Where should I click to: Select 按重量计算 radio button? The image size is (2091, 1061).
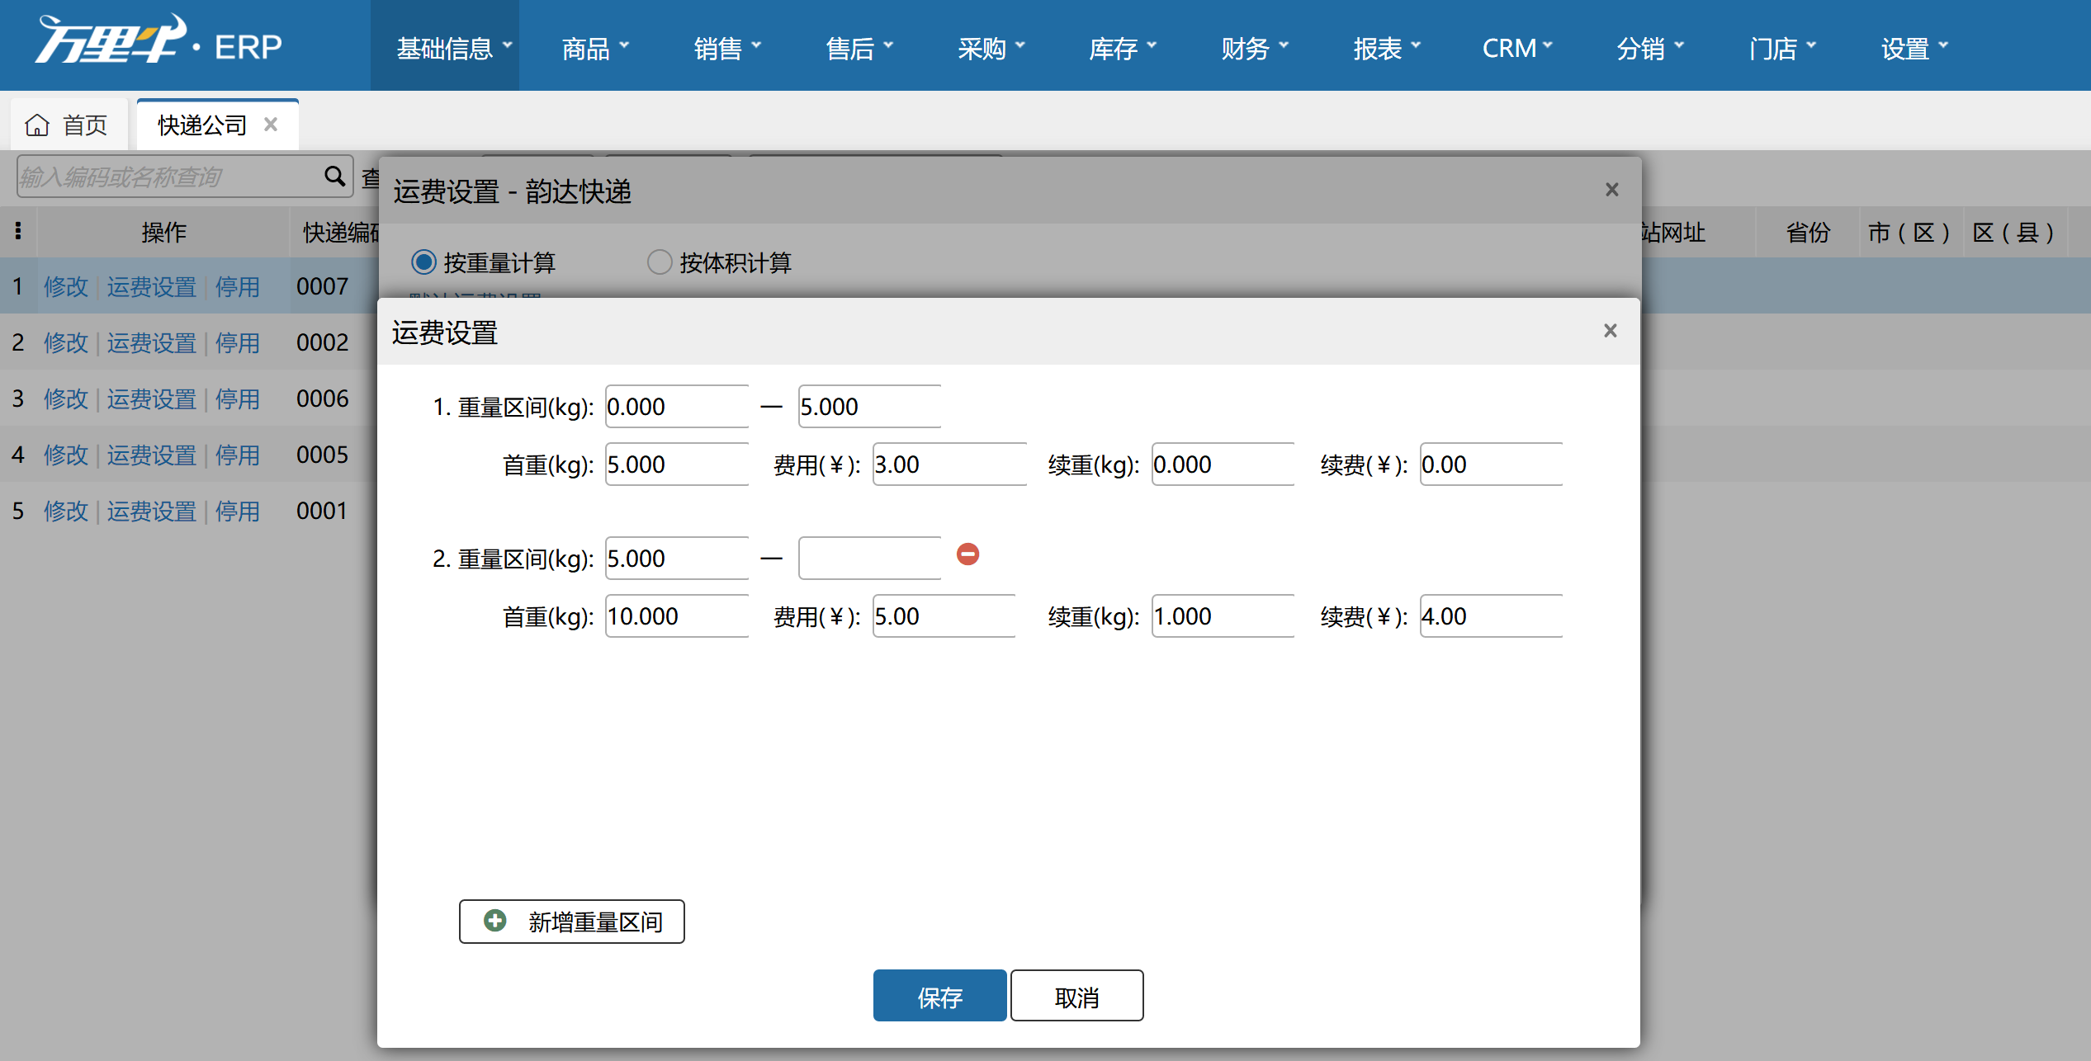coord(424,262)
